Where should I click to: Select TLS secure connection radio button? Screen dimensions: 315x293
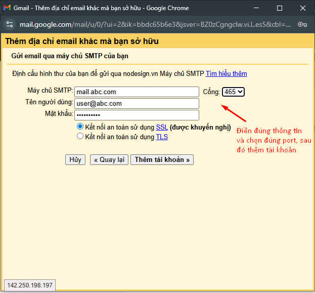[x=80, y=137]
